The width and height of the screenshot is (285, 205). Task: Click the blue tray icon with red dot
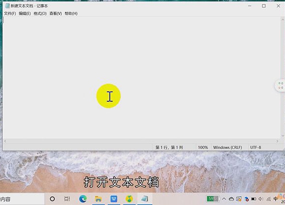246,199
